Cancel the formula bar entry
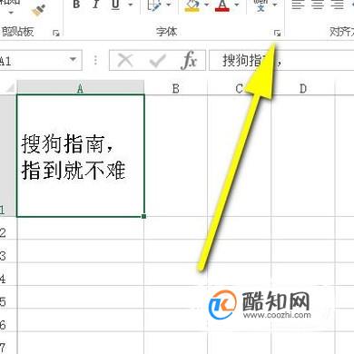Viewport: 354px width, 354px height. (125, 60)
